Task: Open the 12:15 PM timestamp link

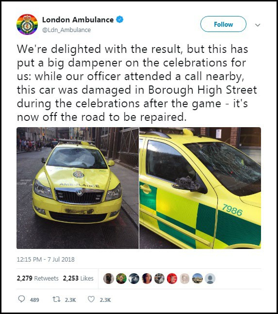Action: point(46,260)
